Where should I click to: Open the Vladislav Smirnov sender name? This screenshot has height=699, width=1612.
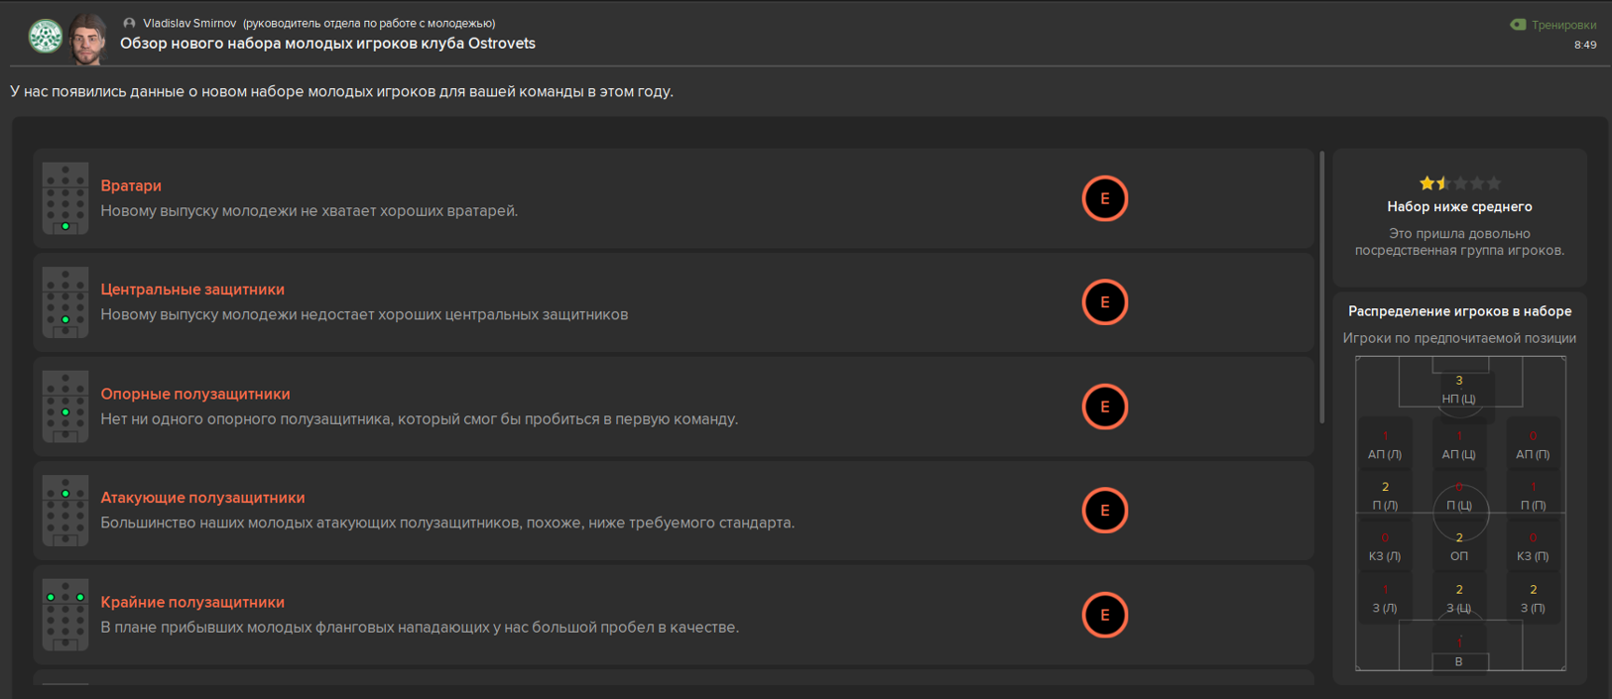pyautogui.click(x=189, y=23)
